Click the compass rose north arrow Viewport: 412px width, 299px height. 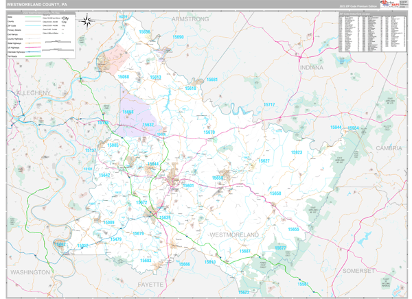tap(87, 21)
